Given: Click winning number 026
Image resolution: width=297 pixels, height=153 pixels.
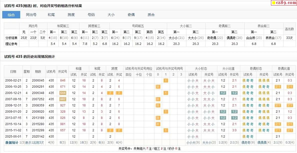Looking at the screenshot, I should (x=63, y=118).
